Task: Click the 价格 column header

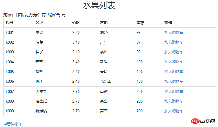Action: [x=76, y=23]
